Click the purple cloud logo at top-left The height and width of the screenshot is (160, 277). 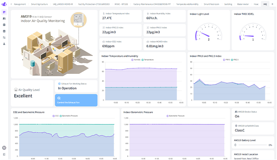pyautogui.click(x=4, y=4)
